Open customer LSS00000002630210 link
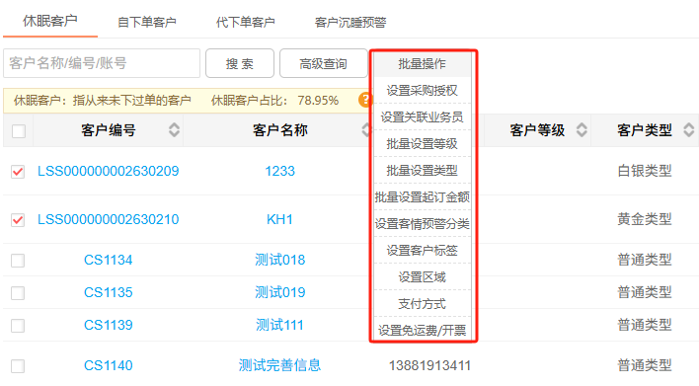The height and width of the screenshot is (386, 699). [109, 220]
